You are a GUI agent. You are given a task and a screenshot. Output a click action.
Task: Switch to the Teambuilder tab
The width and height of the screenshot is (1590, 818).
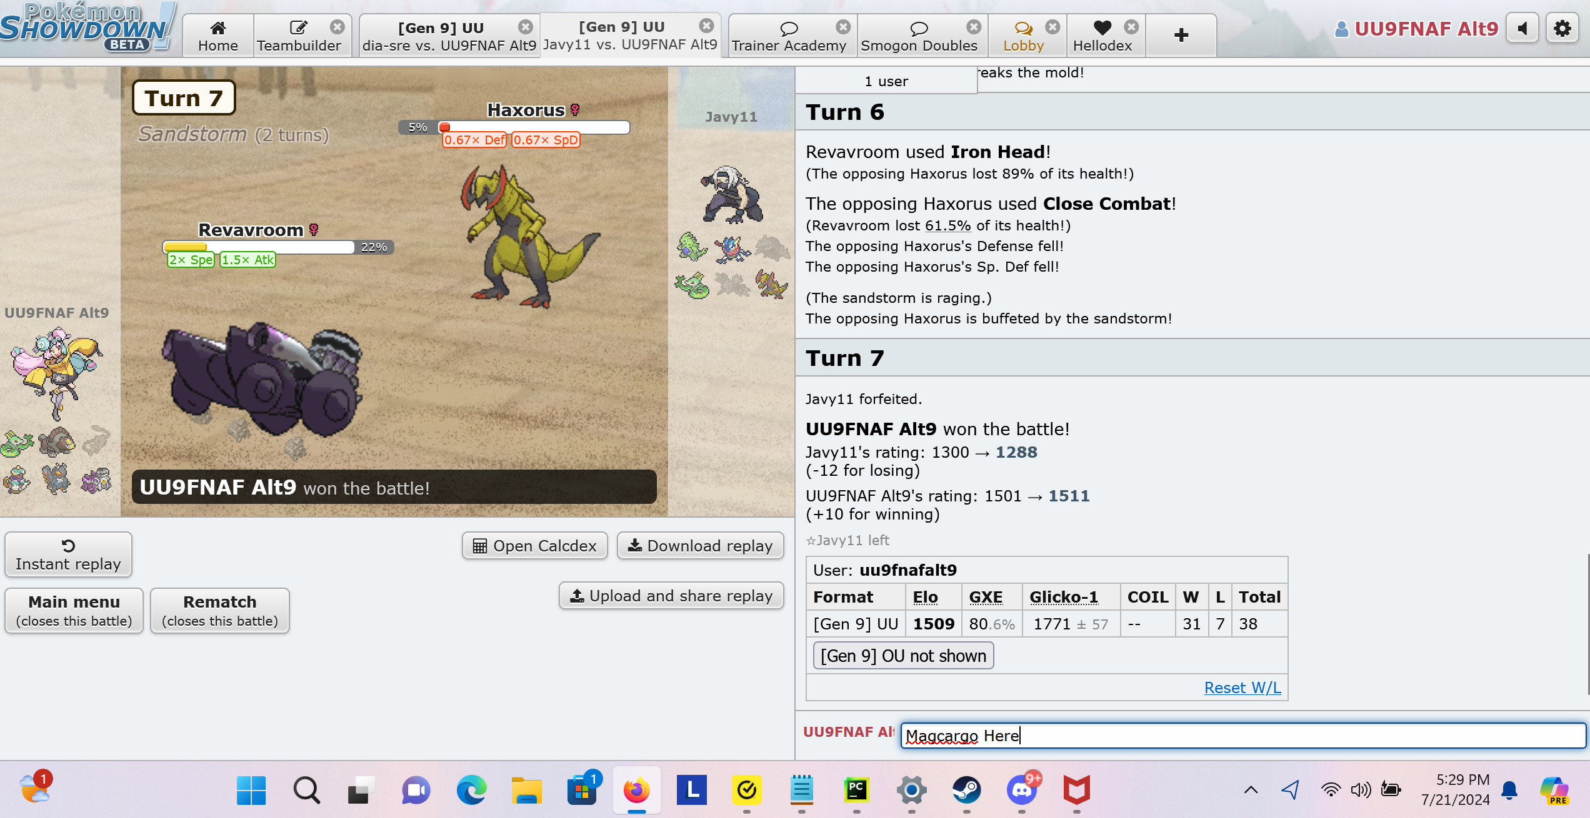(298, 36)
